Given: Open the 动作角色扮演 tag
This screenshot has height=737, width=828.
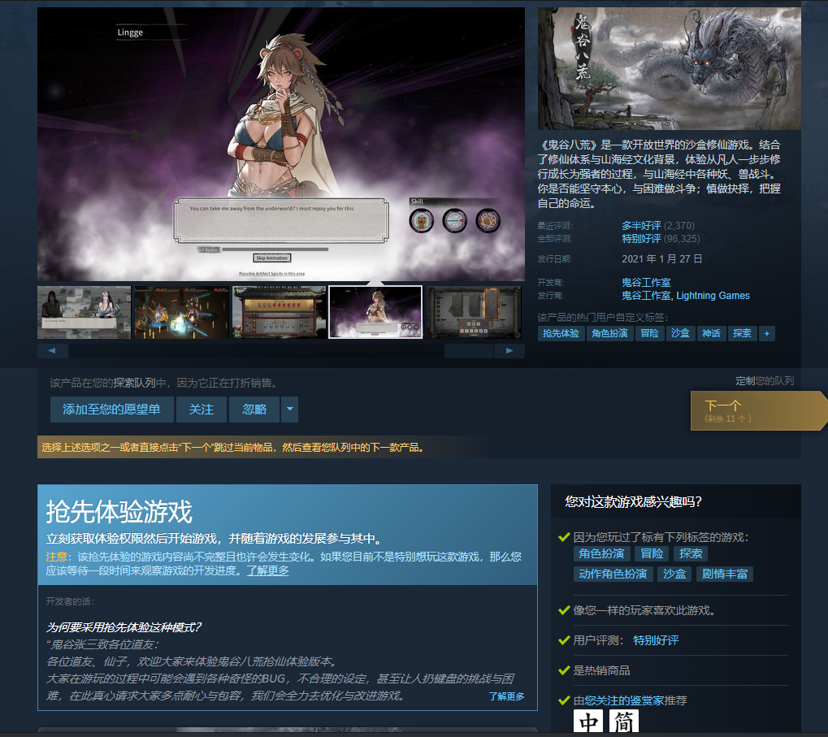Looking at the screenshot, I should (613, 574).
